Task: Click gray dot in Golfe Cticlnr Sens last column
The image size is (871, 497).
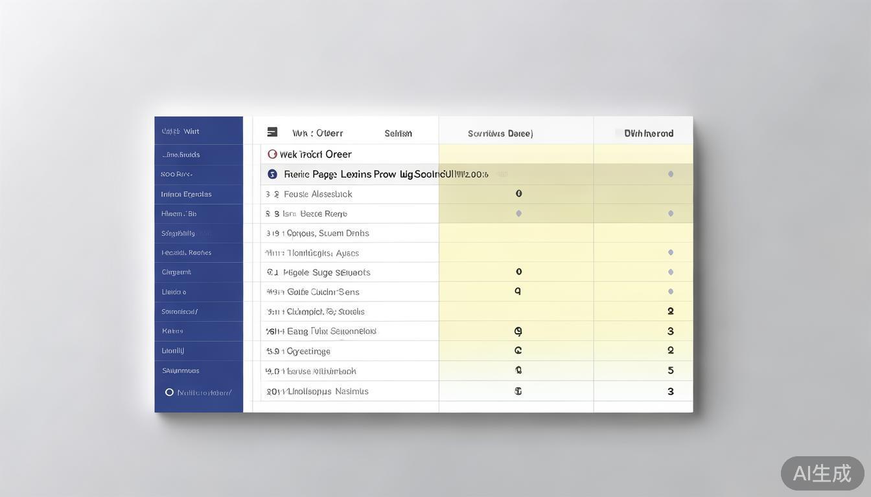Action: pos(670,292)
